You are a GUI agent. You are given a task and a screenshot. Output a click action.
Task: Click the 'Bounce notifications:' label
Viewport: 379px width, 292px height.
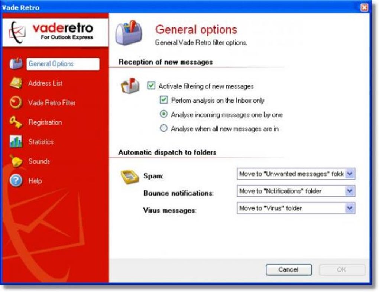pyautogui.click(x=178, y=193)
